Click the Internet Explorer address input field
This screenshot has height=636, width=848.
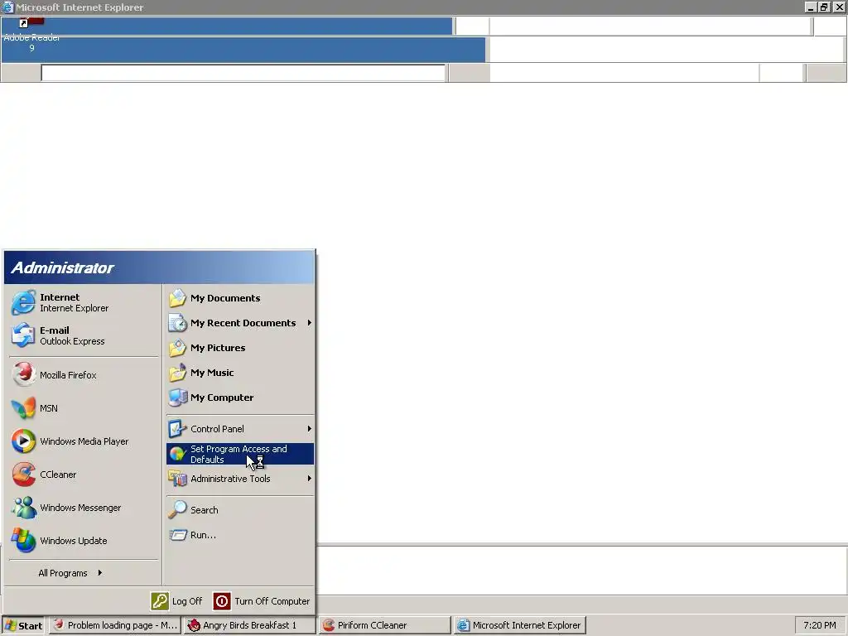coord(243,73)
